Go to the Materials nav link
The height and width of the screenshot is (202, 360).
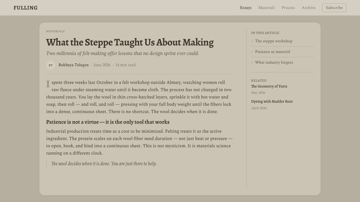[267, 8]
